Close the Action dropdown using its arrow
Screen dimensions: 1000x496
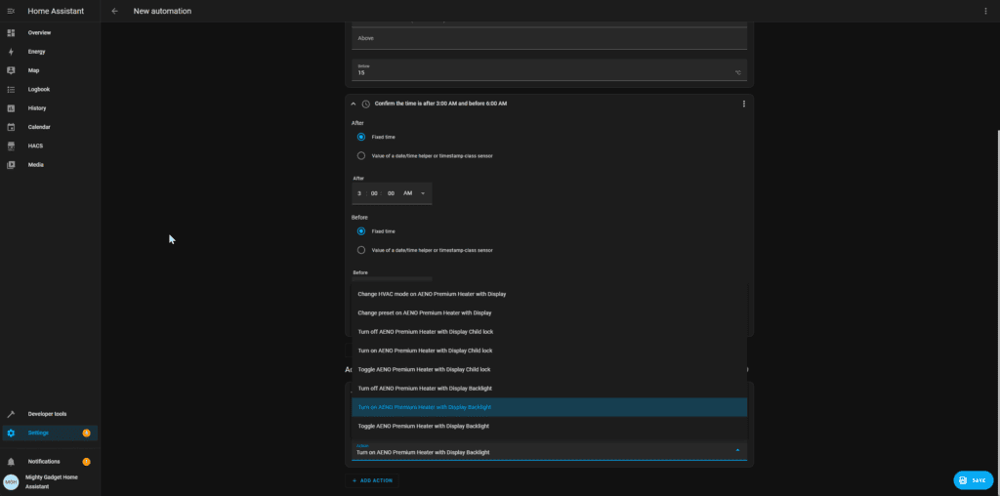pyautogui.click(x=737, y=450)
